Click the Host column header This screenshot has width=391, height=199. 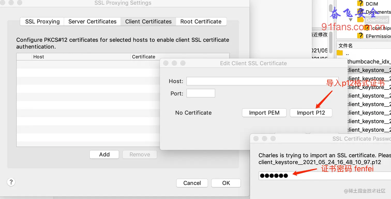pyautogui.click(x=39, y=57)
